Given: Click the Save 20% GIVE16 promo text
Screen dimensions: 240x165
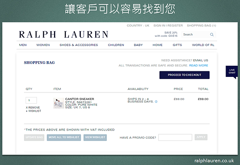Looking at the screenshot, I should point(166,34).
